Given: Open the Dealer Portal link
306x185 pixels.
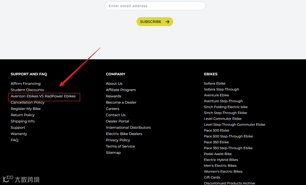Looking at the screenshot, I should 118,121.
